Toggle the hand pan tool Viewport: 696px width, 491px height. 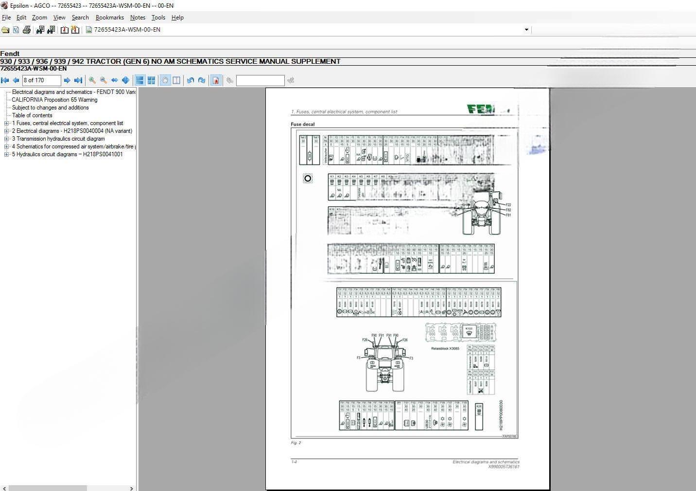(x=165, y=80)
